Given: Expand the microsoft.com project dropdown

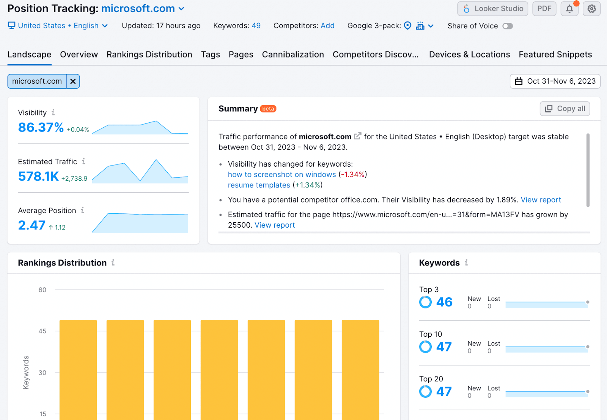Looking at the screenshot, I should click(181, 9).
